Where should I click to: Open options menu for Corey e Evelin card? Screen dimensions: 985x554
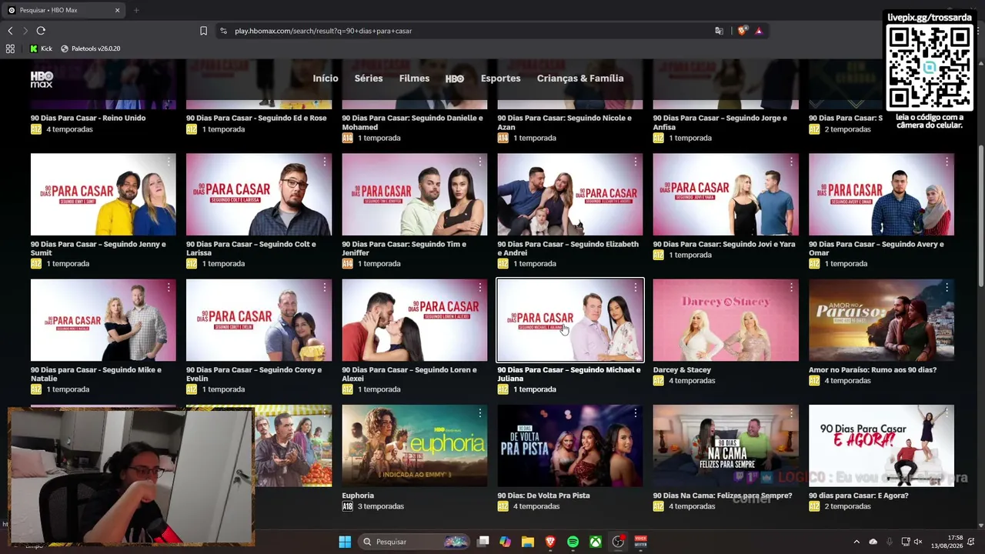click(324, 287)
